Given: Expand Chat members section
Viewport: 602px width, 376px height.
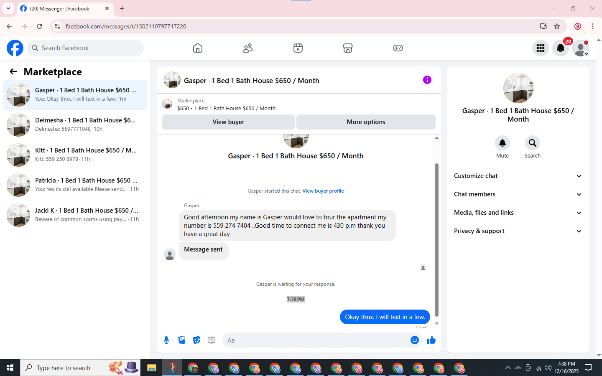Looking at the screenshot, I should point(518,194).
